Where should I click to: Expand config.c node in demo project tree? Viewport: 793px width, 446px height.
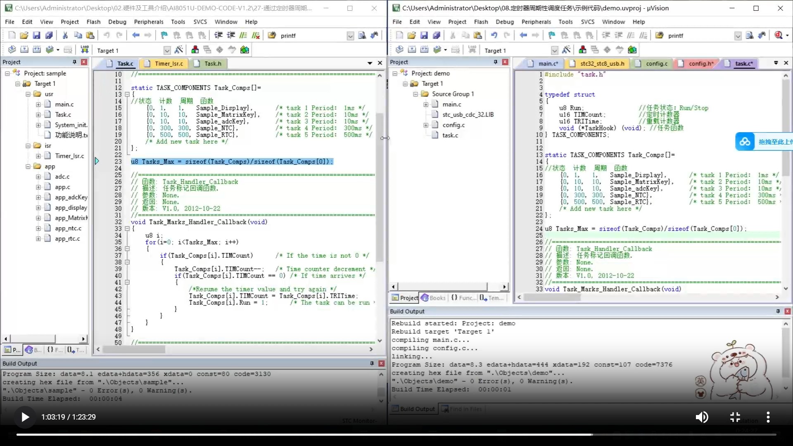point(426,125)
